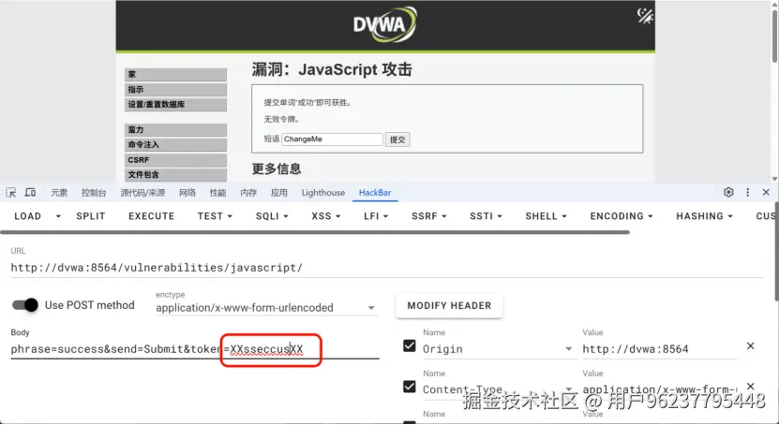This screenshot has width=779, height=425.
Task: Click the Content-Type value field
Action: coord(659,389)
